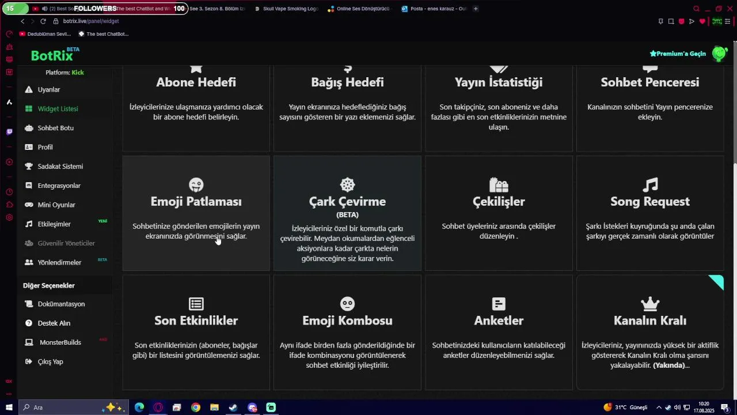The width and height of the screenshot is (737, 415).
Task: Click the Kanalın Kralı crown icon
Action: (650, 304)
